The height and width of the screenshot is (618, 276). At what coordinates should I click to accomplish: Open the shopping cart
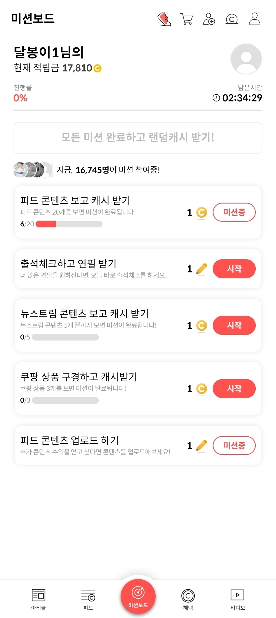[187, 19]
